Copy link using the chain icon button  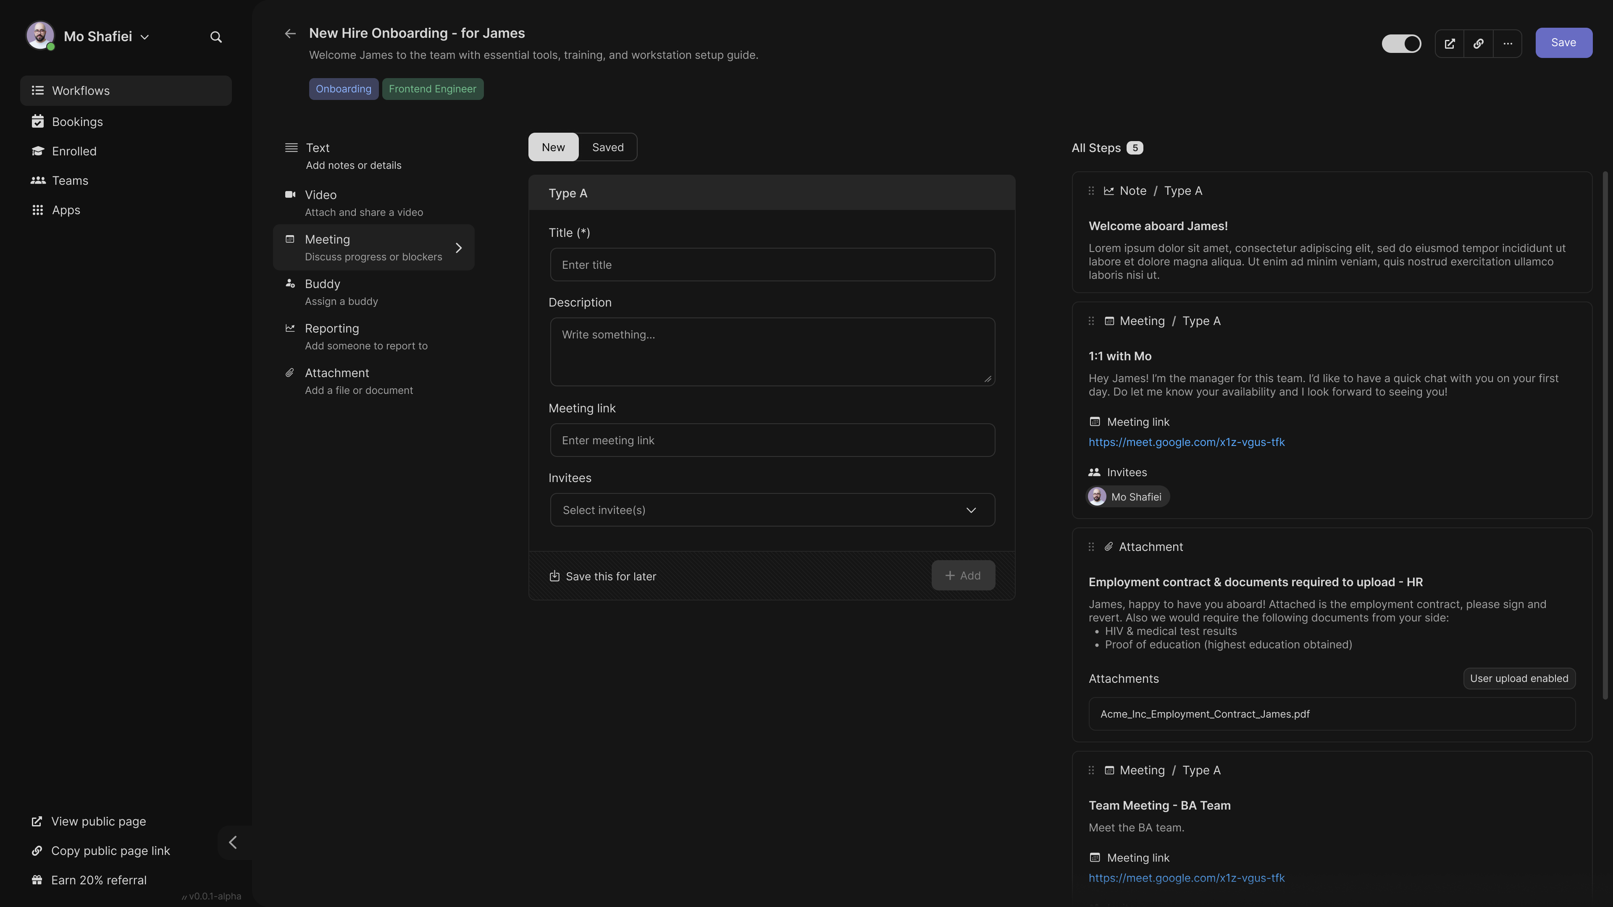coord(1479,43)
